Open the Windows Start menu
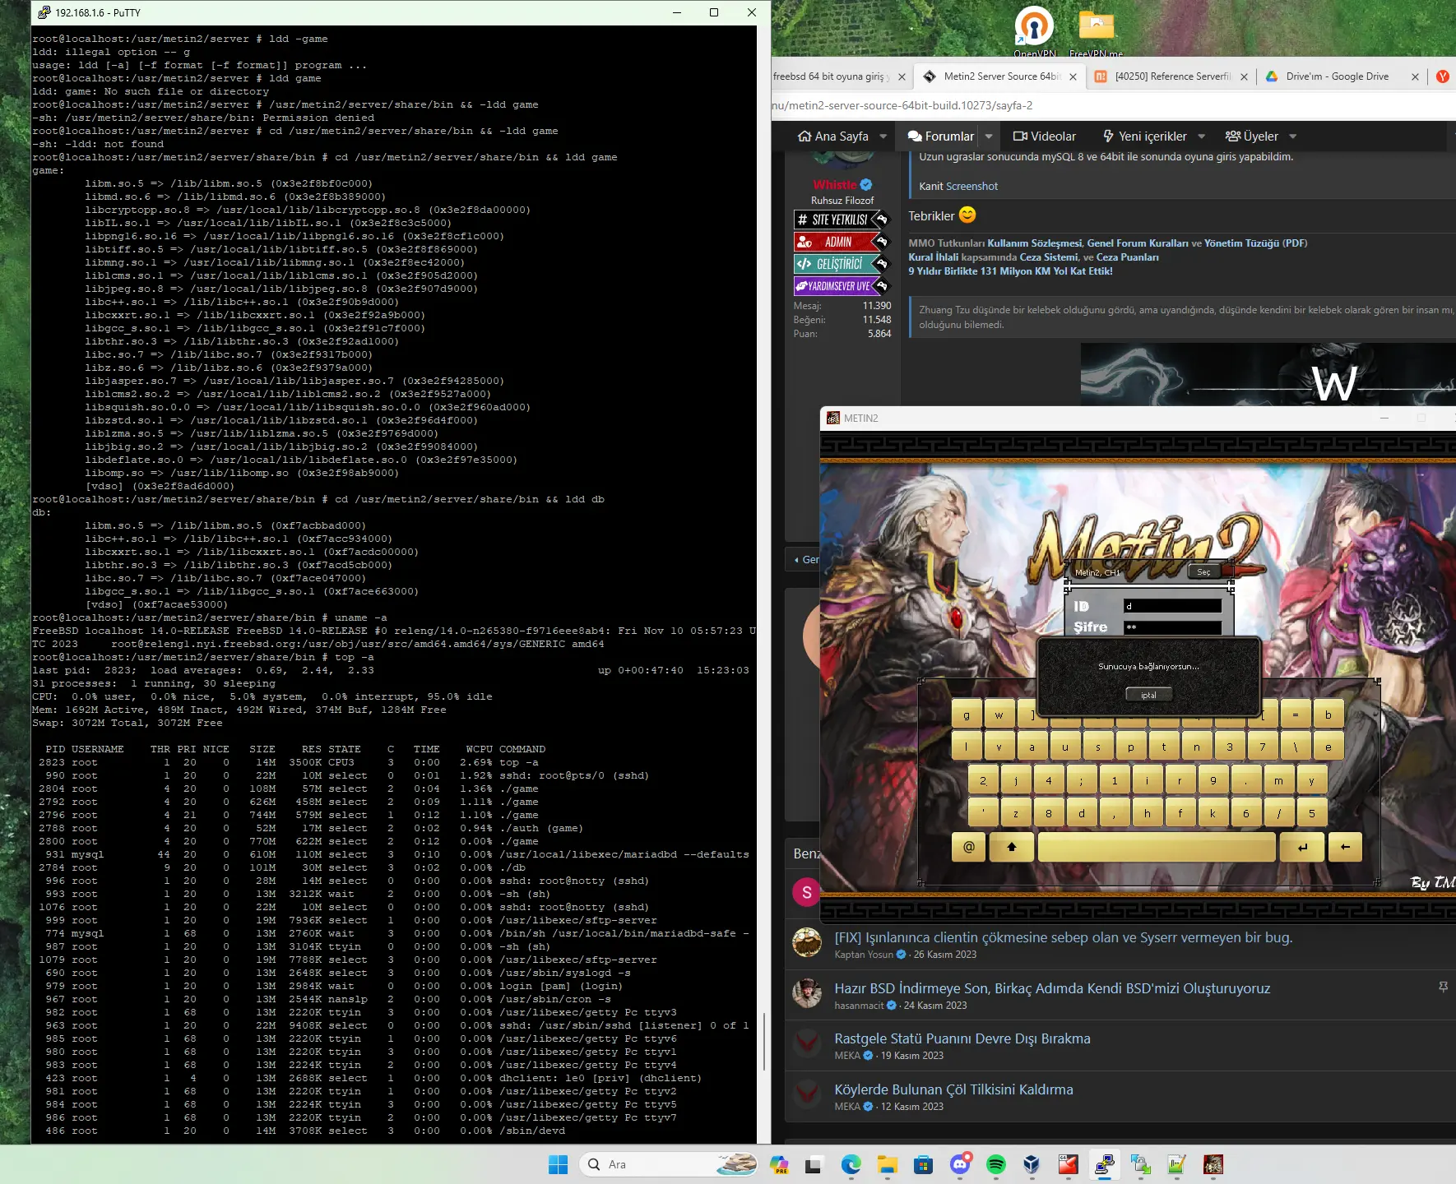The image size is (1456, 1184). pyautogui.click(x=558, y=1164)
